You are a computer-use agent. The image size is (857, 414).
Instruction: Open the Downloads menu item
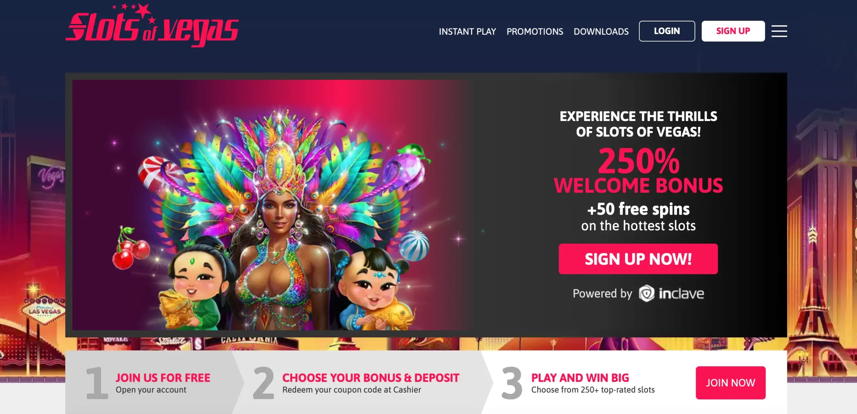601,31
